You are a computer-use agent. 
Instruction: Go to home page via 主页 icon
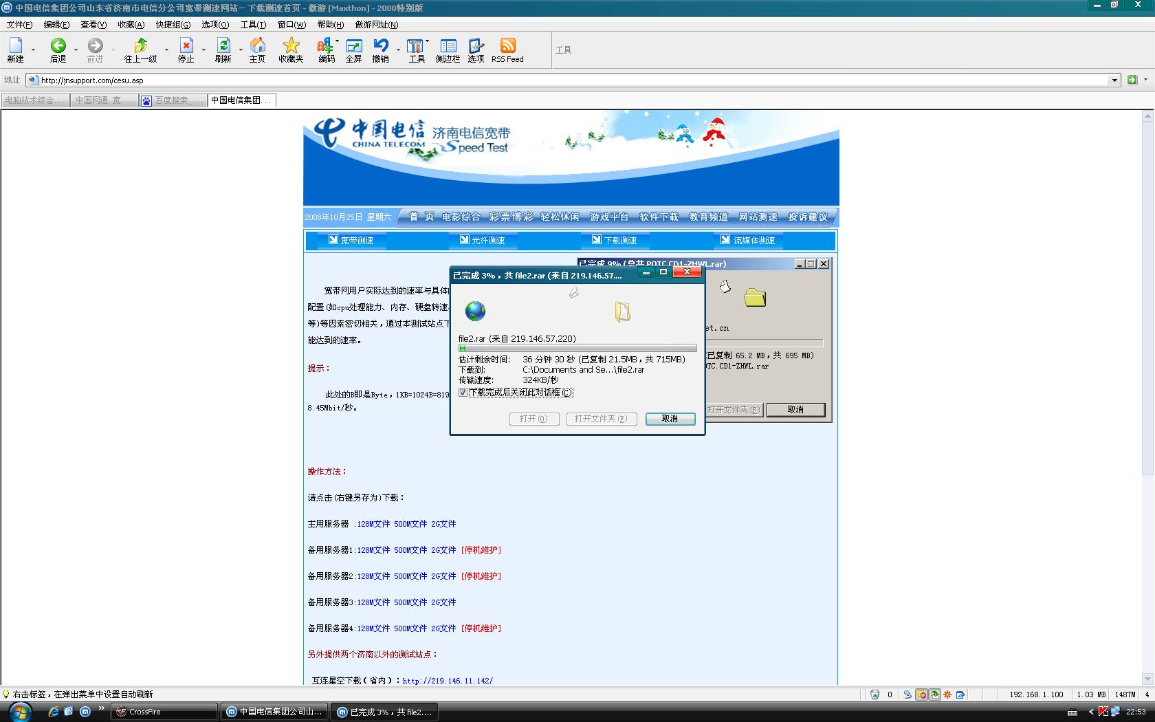coord(257,50)
